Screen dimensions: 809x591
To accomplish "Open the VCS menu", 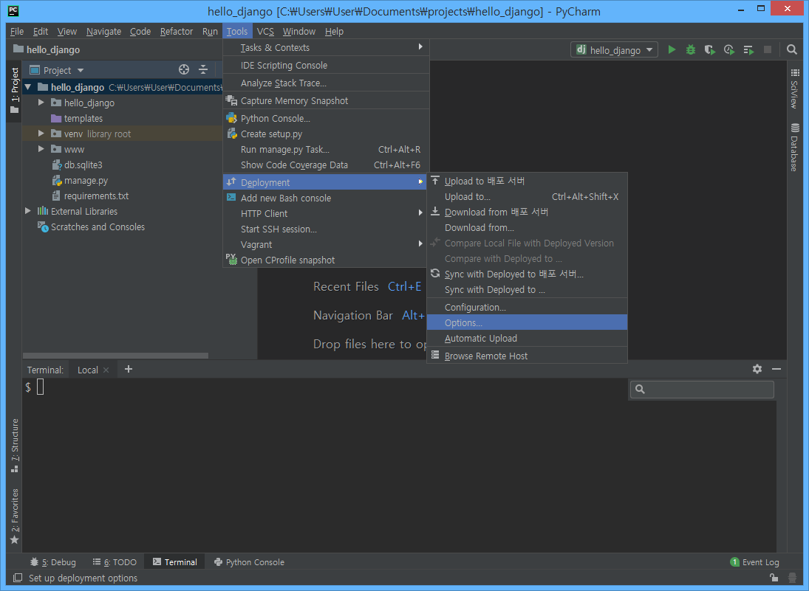I will point(265,32).
